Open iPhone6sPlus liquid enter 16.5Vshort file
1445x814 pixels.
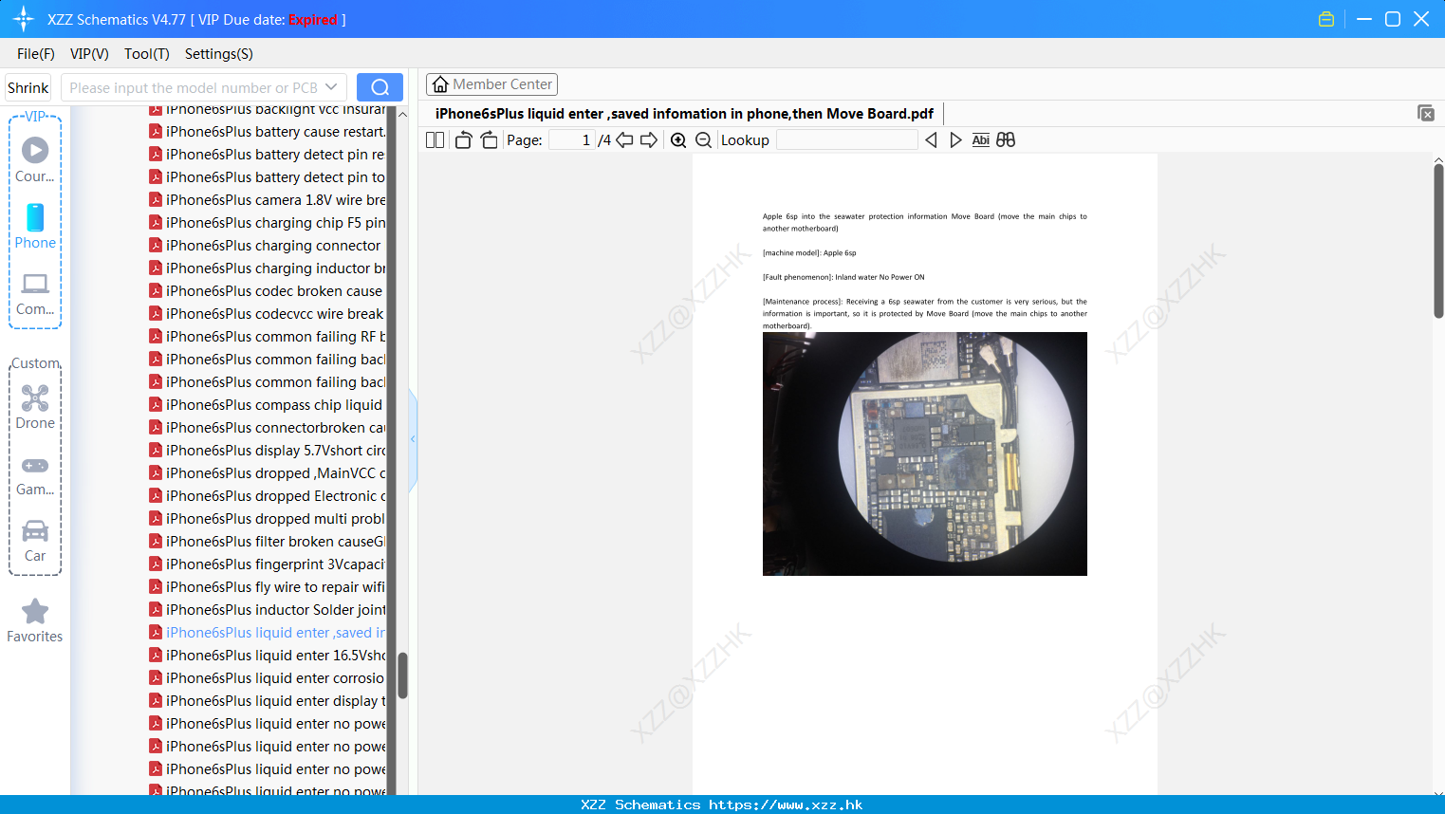pos(268,656)
